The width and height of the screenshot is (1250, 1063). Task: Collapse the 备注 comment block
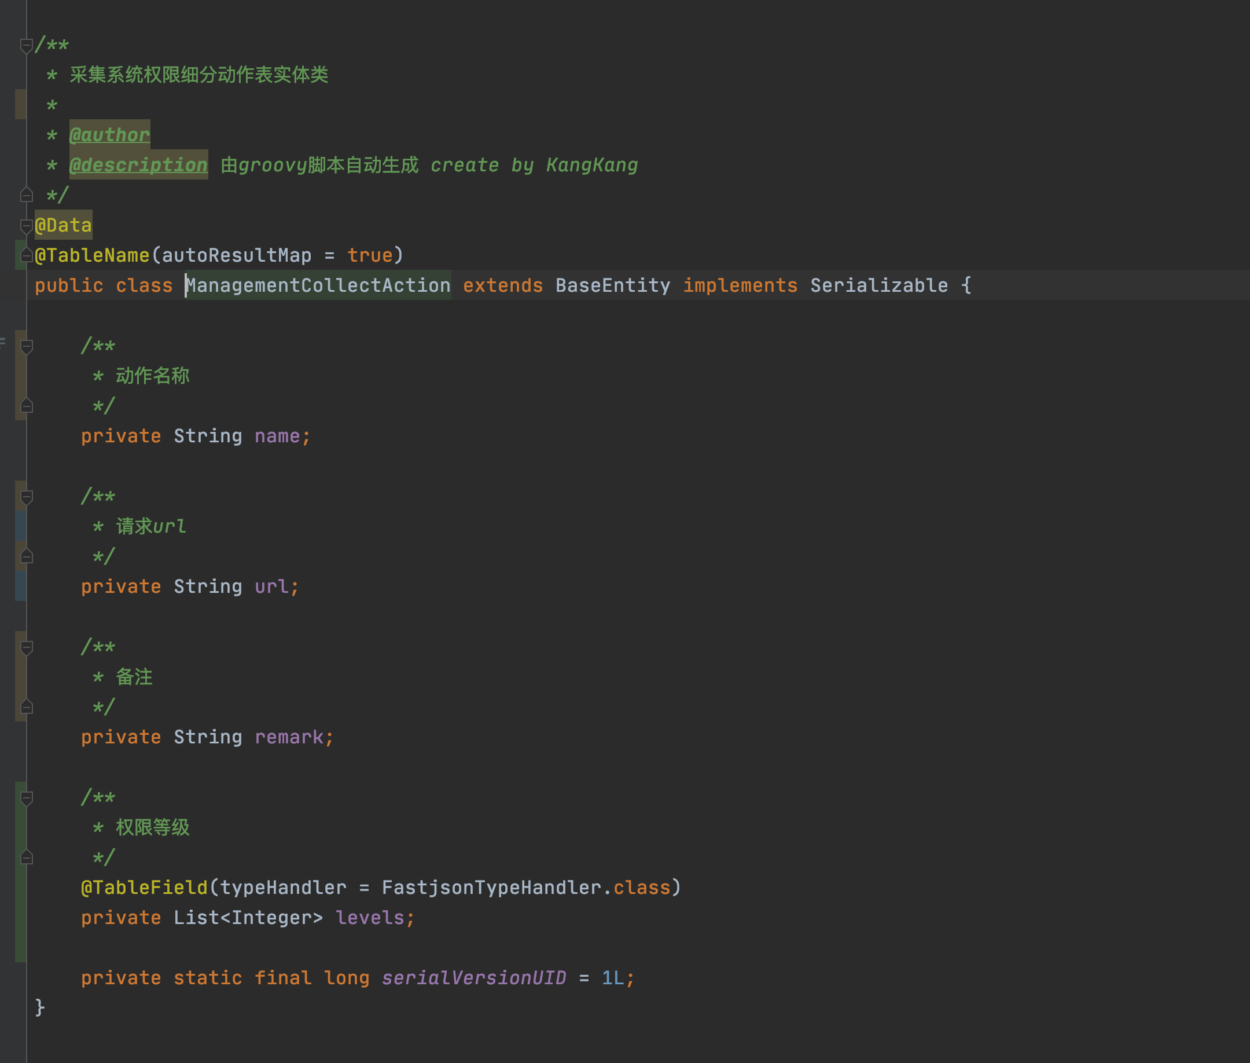(x=25, y=646)
